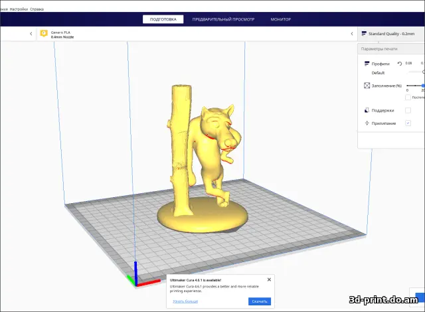Click the Поддержки support icon
Viewport: 425px width, 312px height.
click(x=367, y=110)
